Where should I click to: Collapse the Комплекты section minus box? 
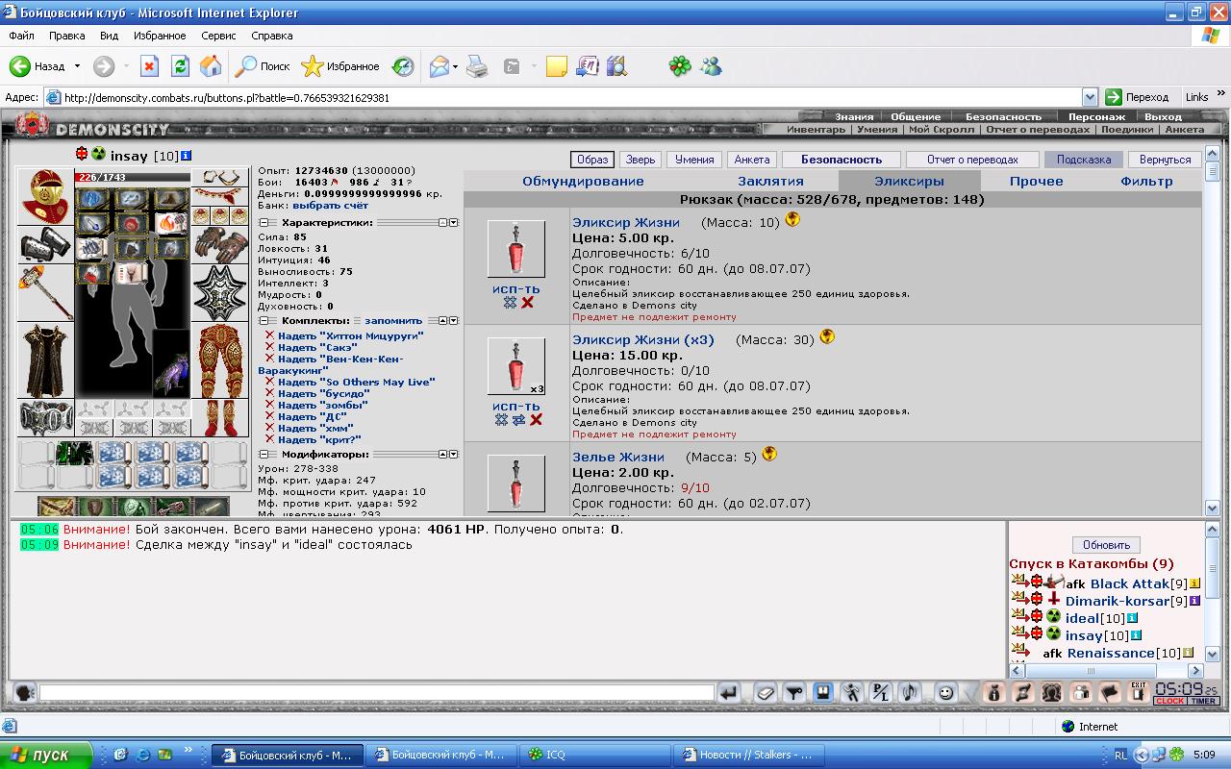(x=263, y=320)
